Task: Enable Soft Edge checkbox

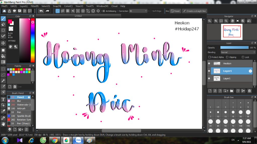Action: tap(150, 11)
